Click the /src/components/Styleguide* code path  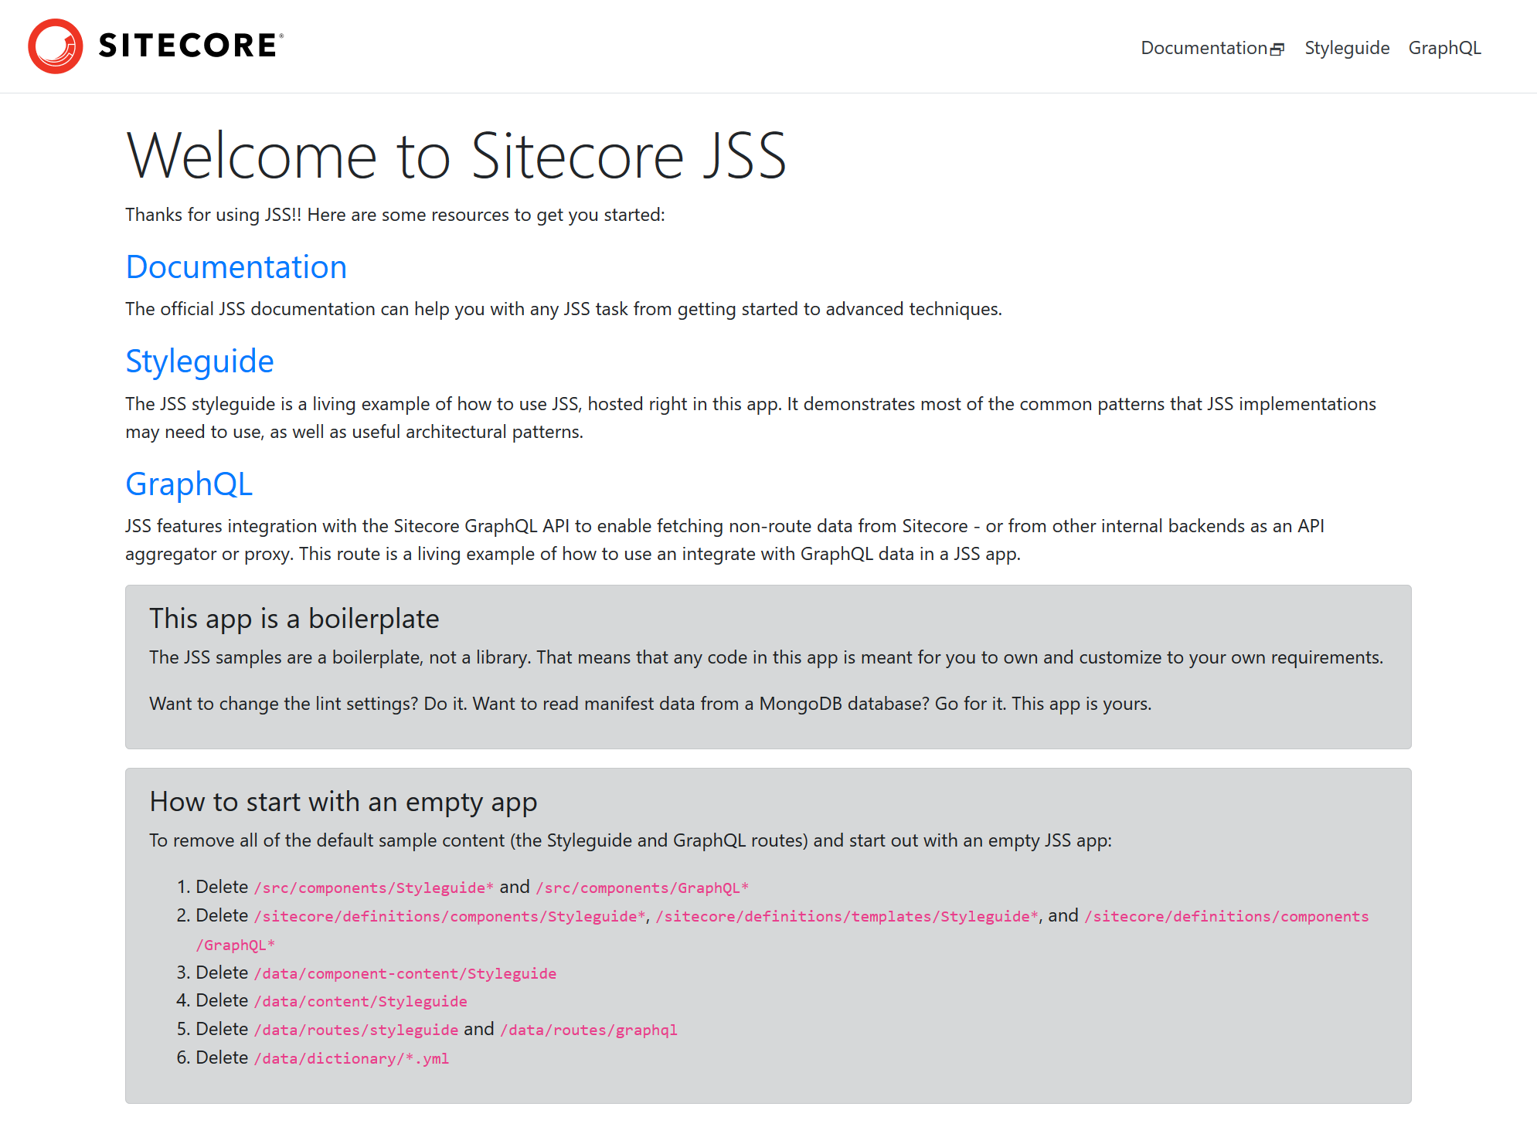point(374,888)
